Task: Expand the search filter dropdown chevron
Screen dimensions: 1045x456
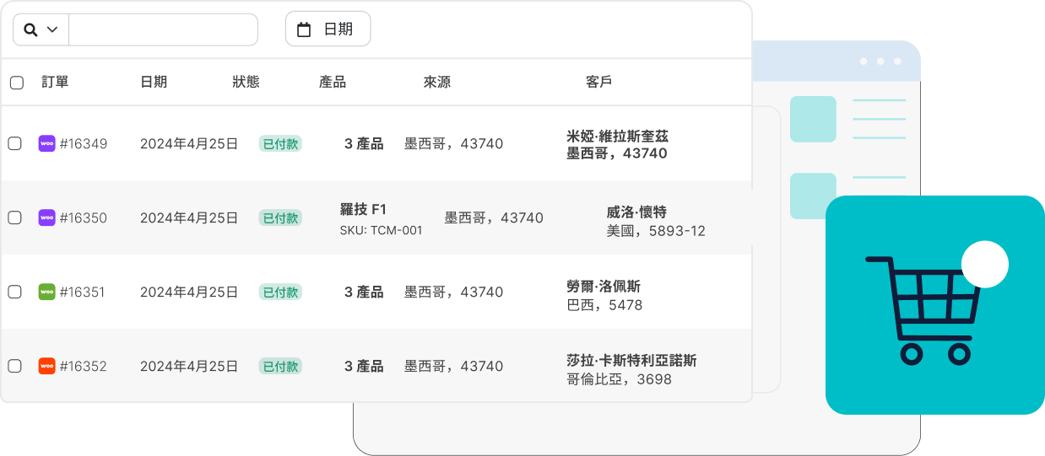Action: click(x=52, y=30)
